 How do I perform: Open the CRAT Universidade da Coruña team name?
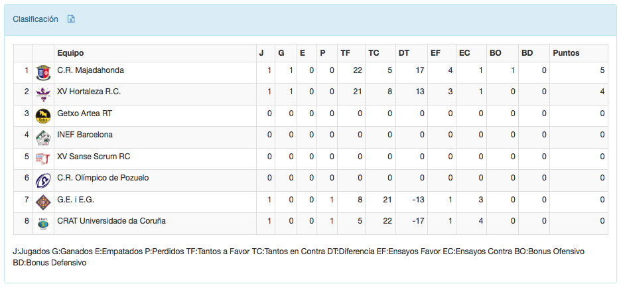click(x=111, y=221)
